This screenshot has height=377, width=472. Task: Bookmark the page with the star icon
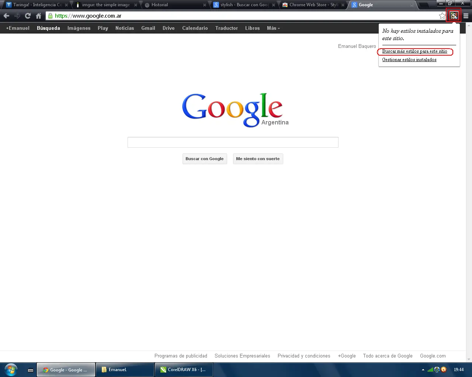(x=442, y=16)
